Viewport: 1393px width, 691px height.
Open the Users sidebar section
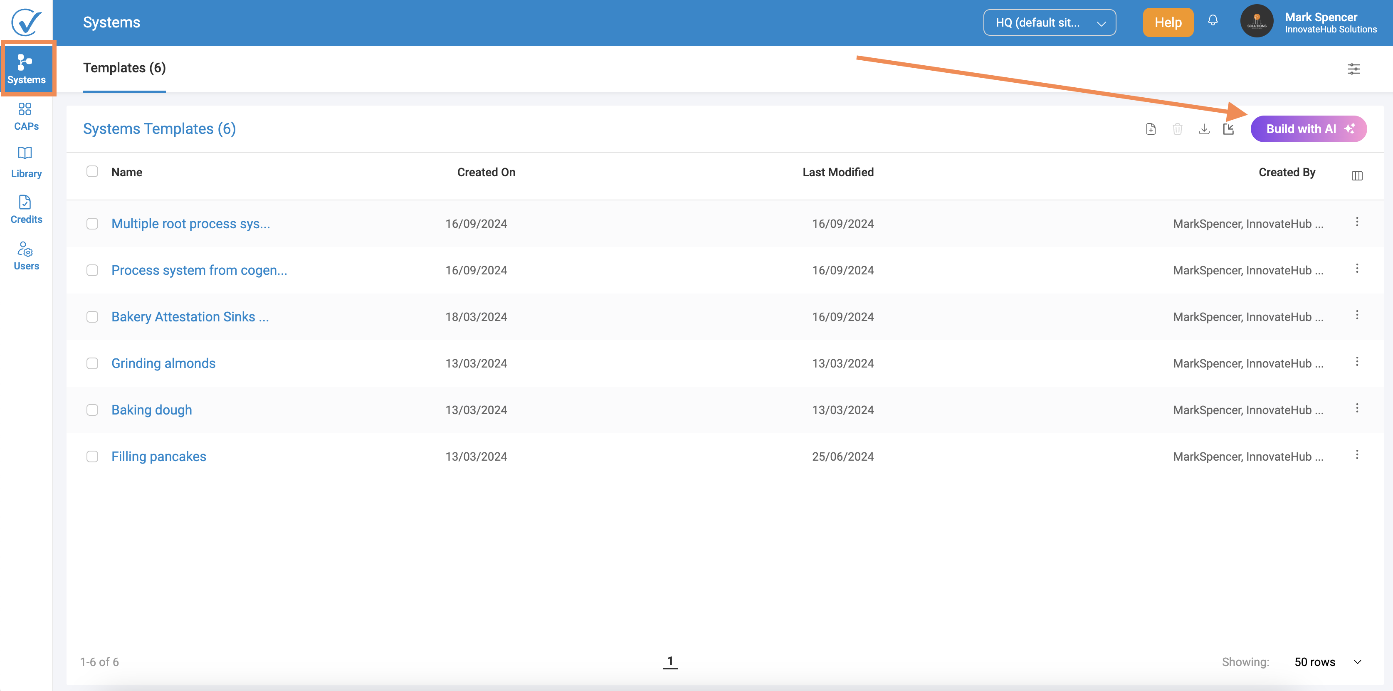26,256
